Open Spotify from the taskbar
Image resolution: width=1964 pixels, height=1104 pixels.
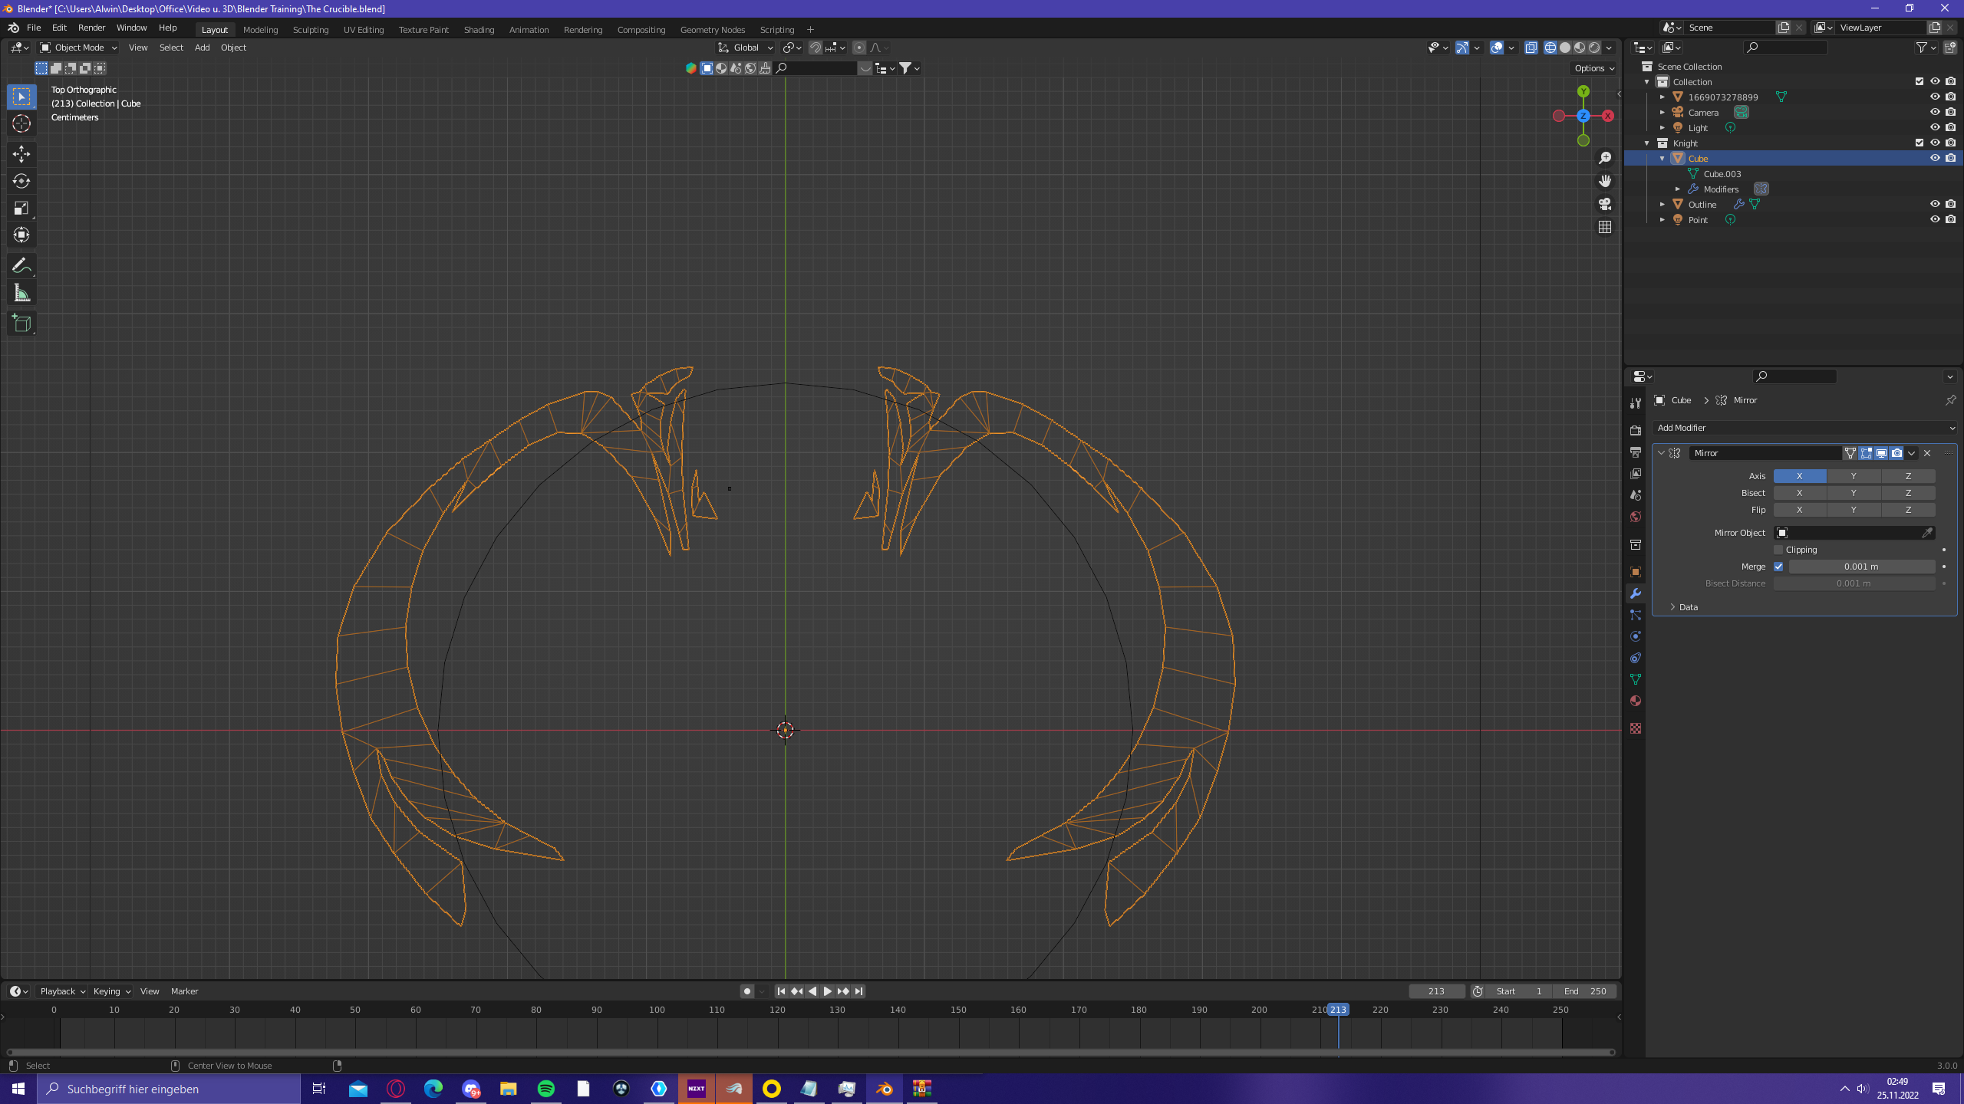545,1089
